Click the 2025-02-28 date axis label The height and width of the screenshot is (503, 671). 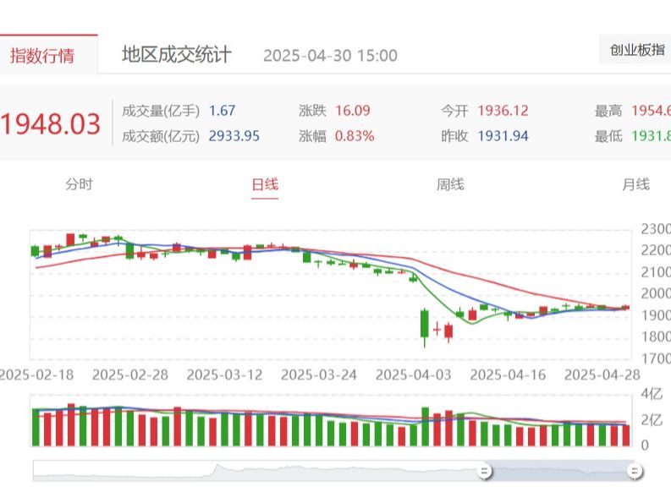(x=130, y=375)
